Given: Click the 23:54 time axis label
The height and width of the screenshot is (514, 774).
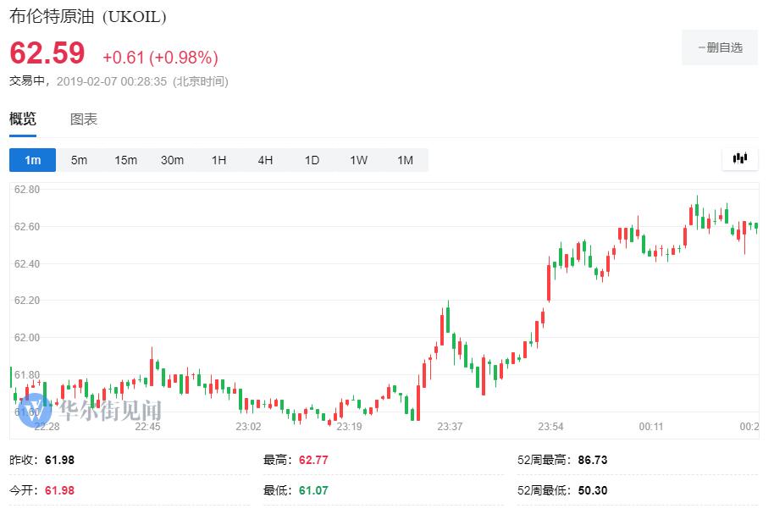Looking at the screenshot, I should pyautogui.click(x=550, y=427).
